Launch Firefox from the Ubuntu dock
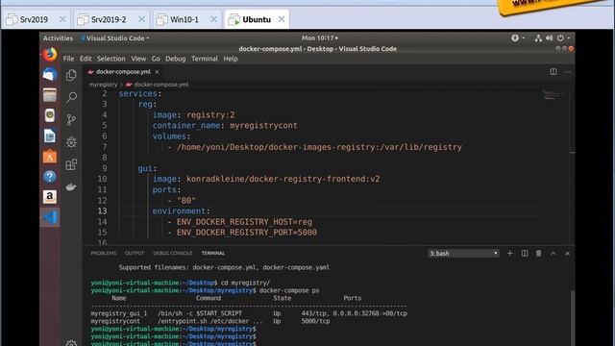The height and width of the screenshot is (346, 615). tap(50, 55)
